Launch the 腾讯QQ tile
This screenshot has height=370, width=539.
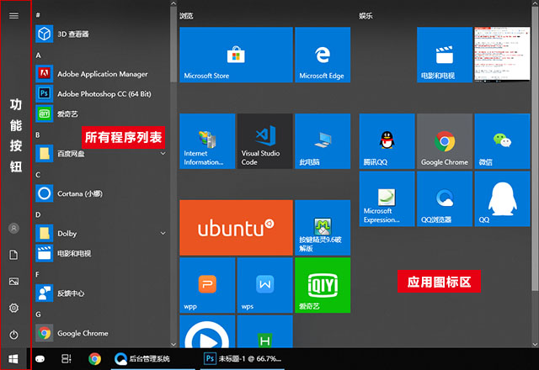point(387,141)
